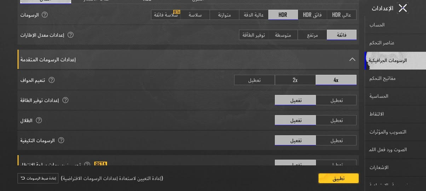Image resolution: width=426 pixels, height=191 pixels.
Task: Open help icon for الرسومات التكيفية
Action: [x=61, y=140]
